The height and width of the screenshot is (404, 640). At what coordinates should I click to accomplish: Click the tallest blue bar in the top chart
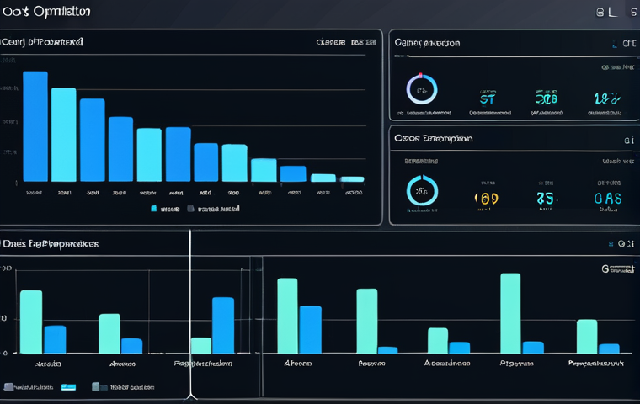(35, 126)
